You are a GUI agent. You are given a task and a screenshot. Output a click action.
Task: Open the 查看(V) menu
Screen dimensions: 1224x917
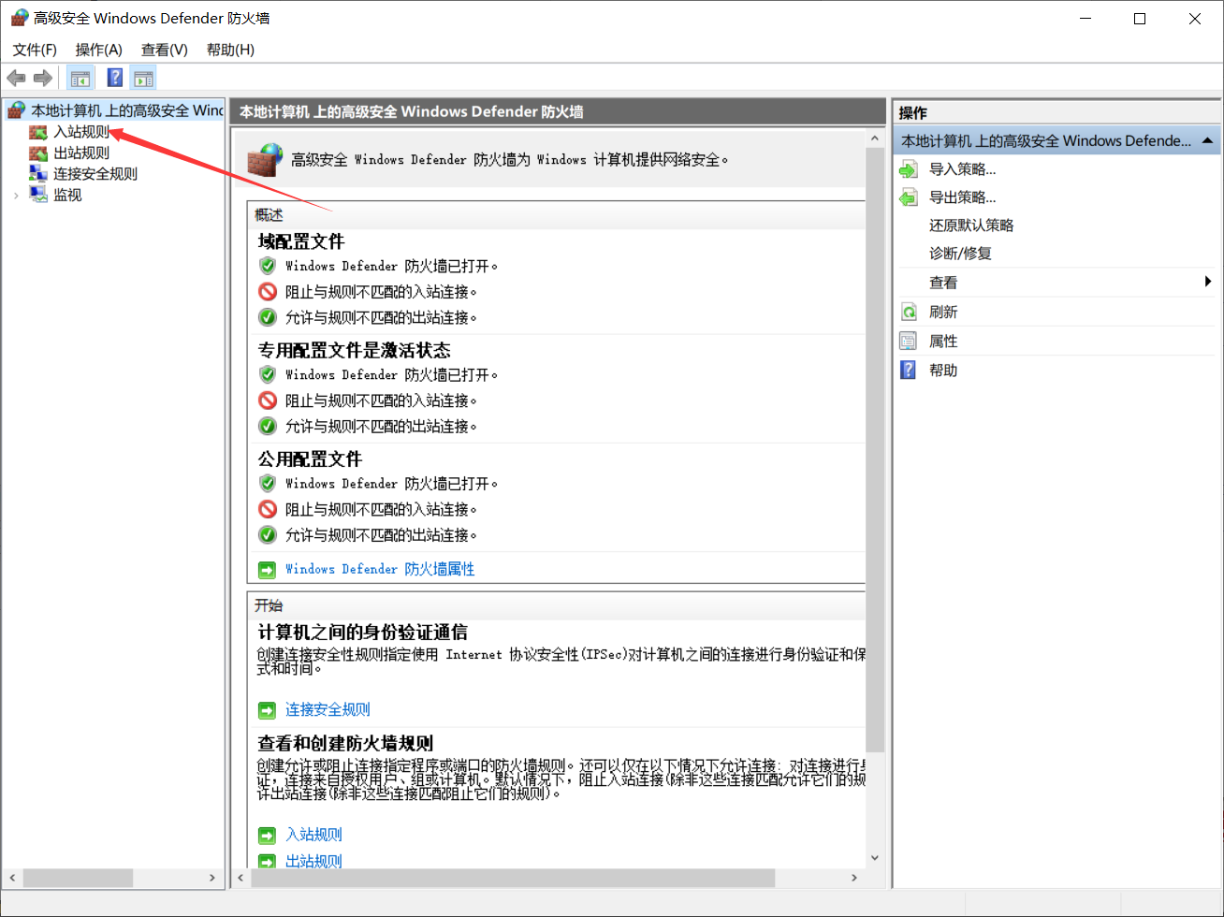164,50
